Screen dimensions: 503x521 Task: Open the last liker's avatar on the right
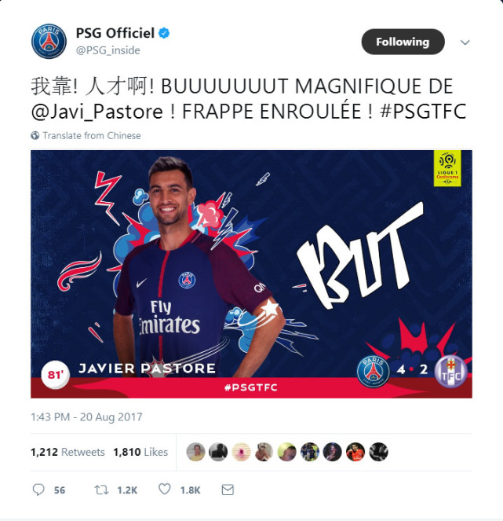click(x=378, y=452)
